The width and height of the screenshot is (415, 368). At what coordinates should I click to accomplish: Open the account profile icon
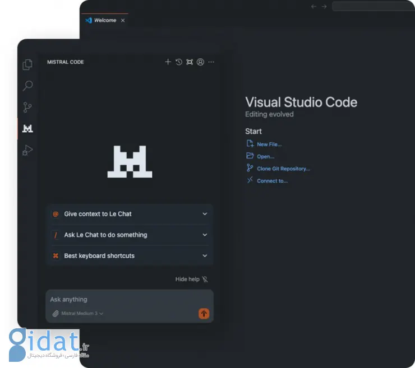coord(200,62)
